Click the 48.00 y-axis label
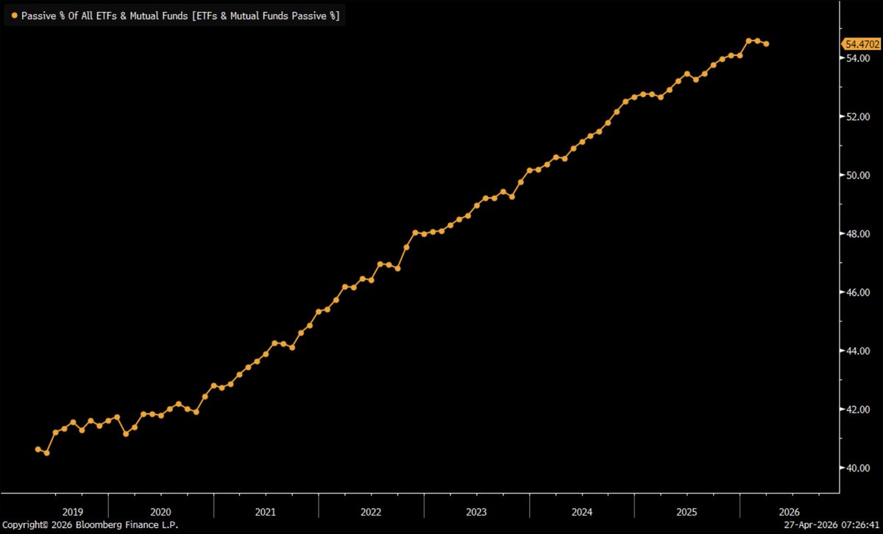Screen dimensions: 883x534 pyautogui.click(x=859, y=234)
